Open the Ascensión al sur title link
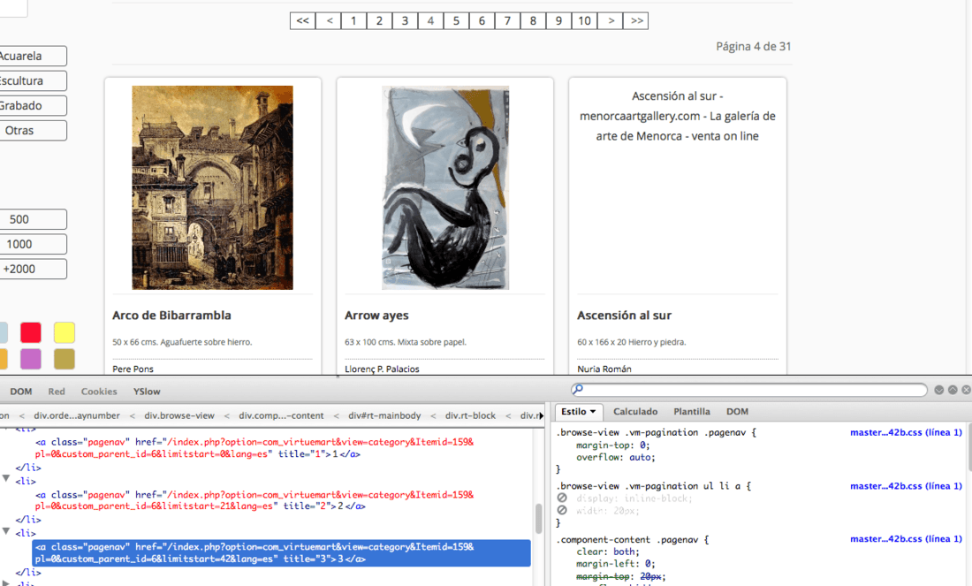 pyautogui.click(x=624, y=316)
